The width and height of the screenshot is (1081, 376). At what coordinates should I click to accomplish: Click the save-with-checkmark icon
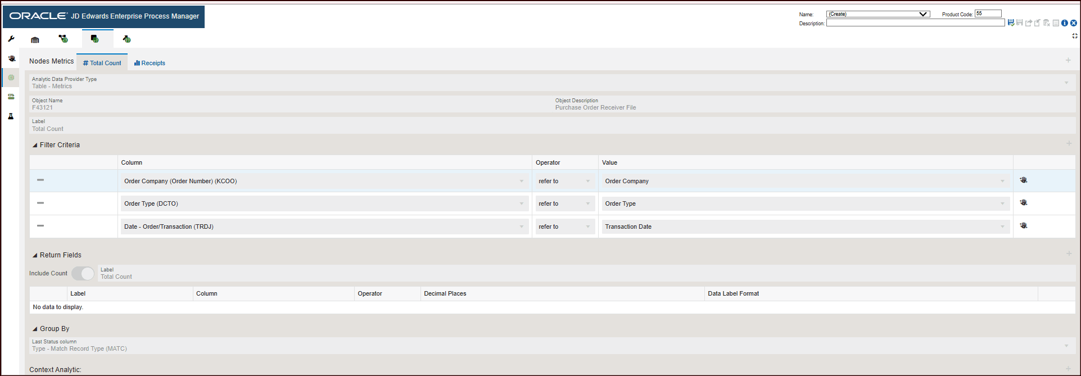(1011, 23)
